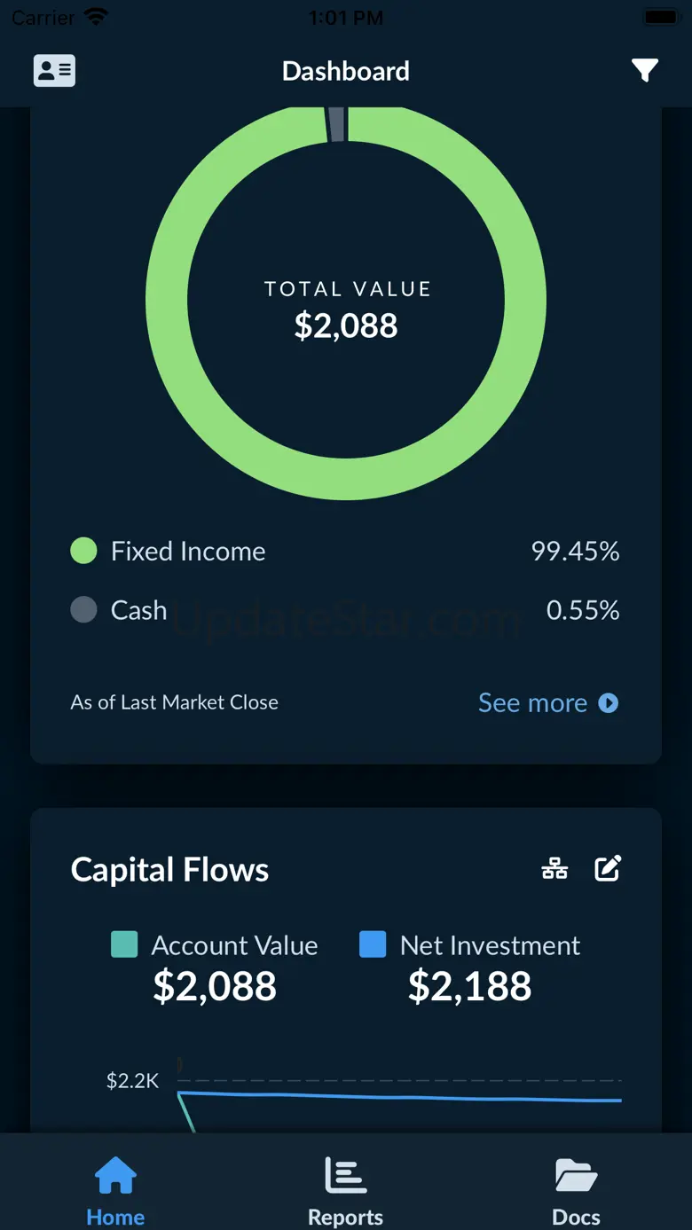This screenshot has height=1230, width=692.
Task: Open the Capital Flows hierarchy icon
Action: point(555,869)
